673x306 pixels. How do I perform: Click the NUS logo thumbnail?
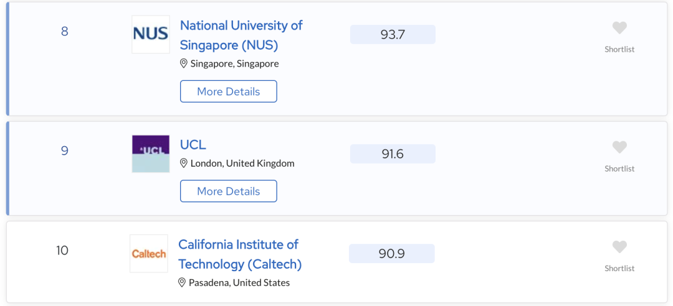point(151,34)
